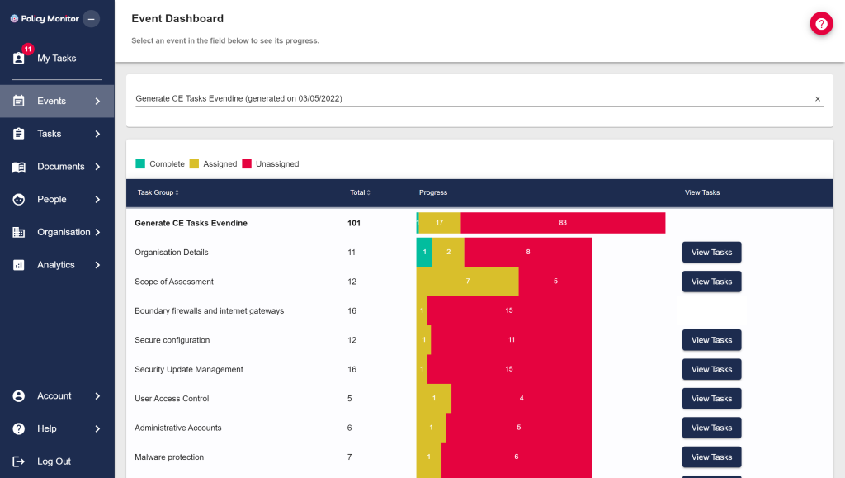Select the Events calendar icon in sidebar
Screen dimensions: 845x478
18,100
